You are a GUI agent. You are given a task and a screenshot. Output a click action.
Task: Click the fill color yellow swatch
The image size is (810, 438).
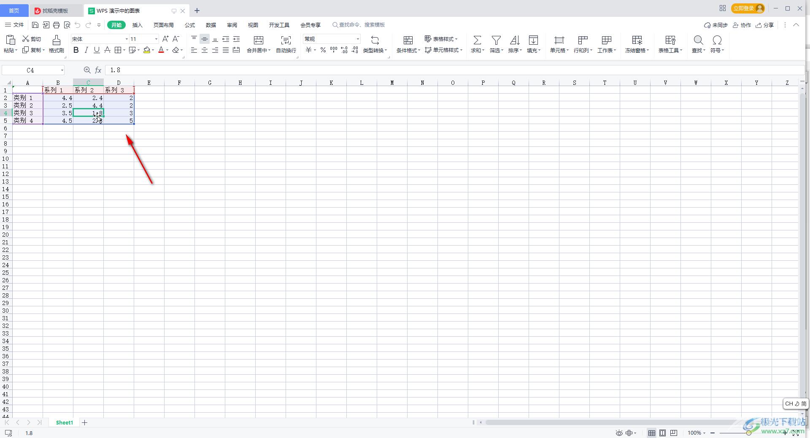(147, 50)
